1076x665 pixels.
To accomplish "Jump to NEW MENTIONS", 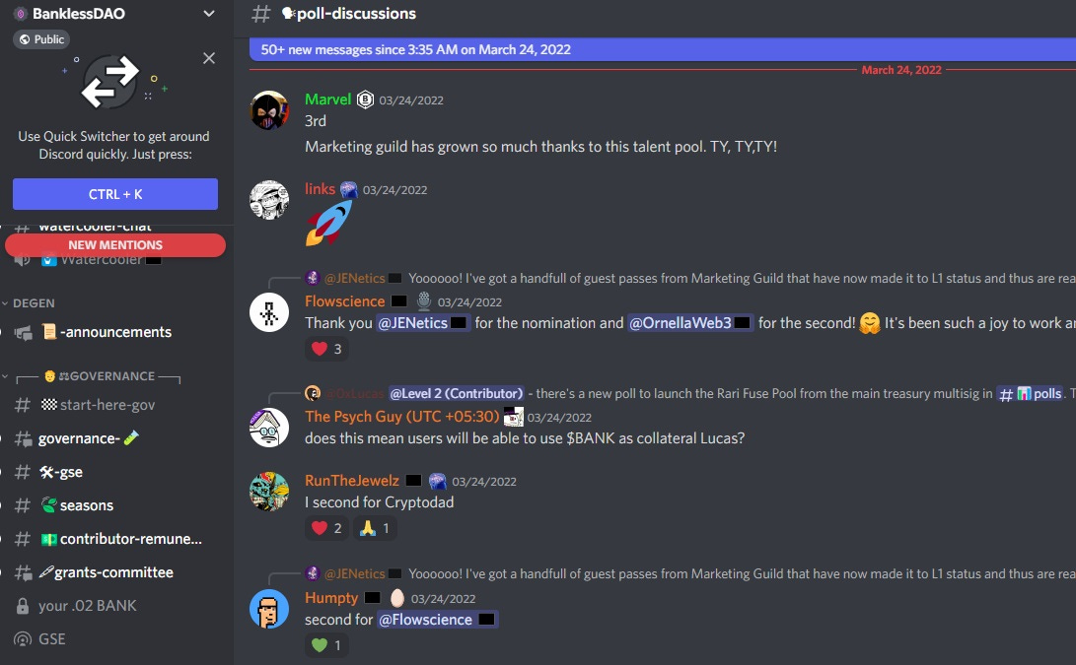I will [115, 244].
